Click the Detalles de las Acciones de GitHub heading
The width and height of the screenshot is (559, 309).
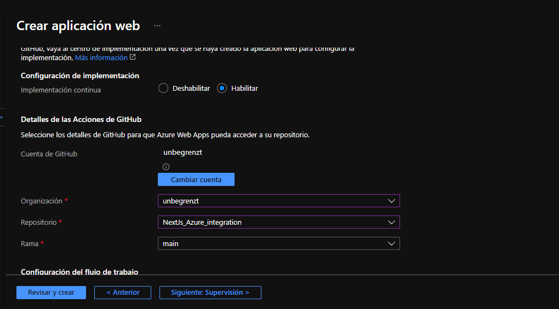[81, 119]
